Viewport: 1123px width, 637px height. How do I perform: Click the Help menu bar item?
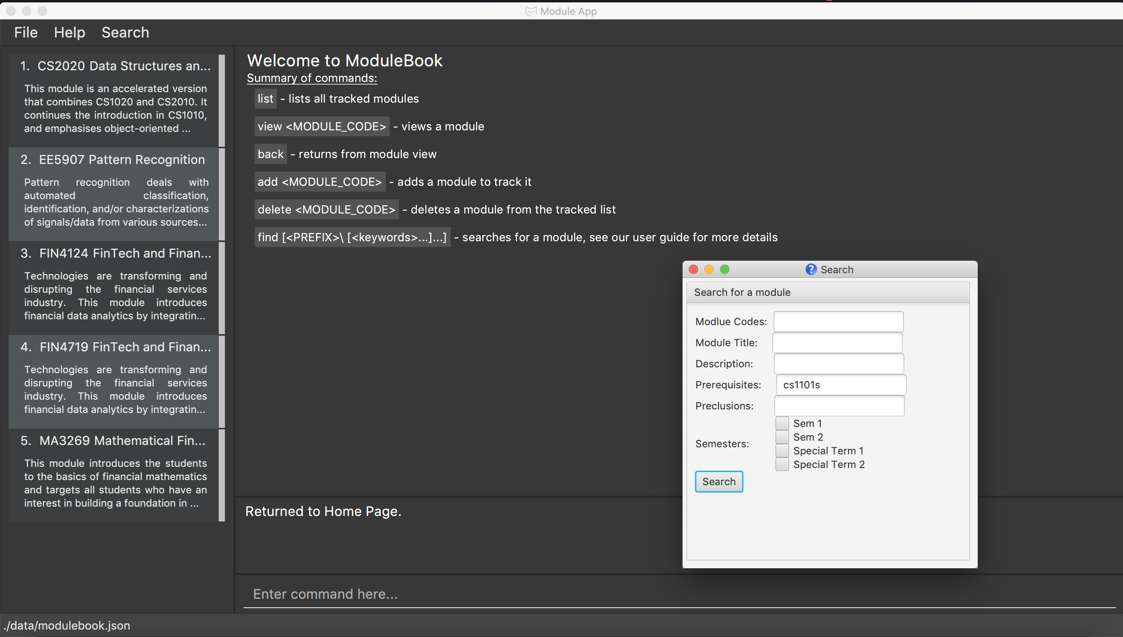pyautogui.click(x=70, y=32)
